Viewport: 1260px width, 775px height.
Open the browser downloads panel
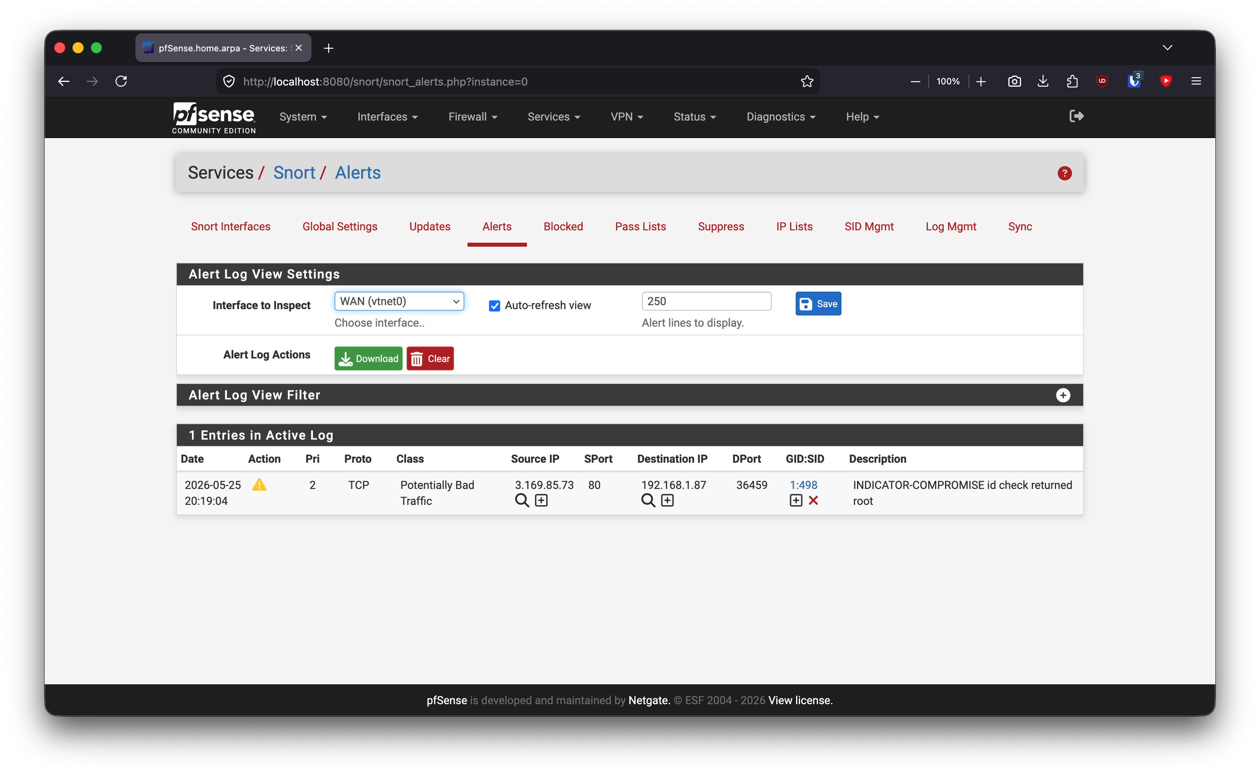(1043, 82)
